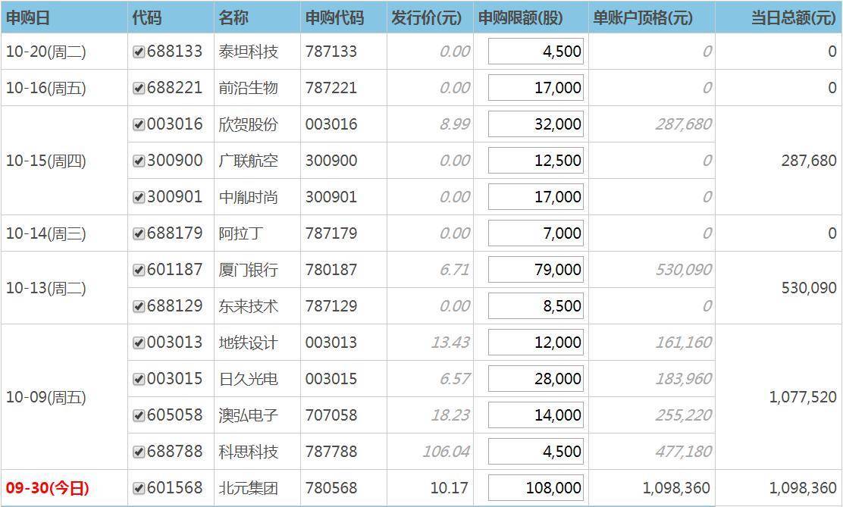Click the 北元集团 limit field showing 108,000
Image resolution: width=843 pixels, height=507 pixels.
536,487
